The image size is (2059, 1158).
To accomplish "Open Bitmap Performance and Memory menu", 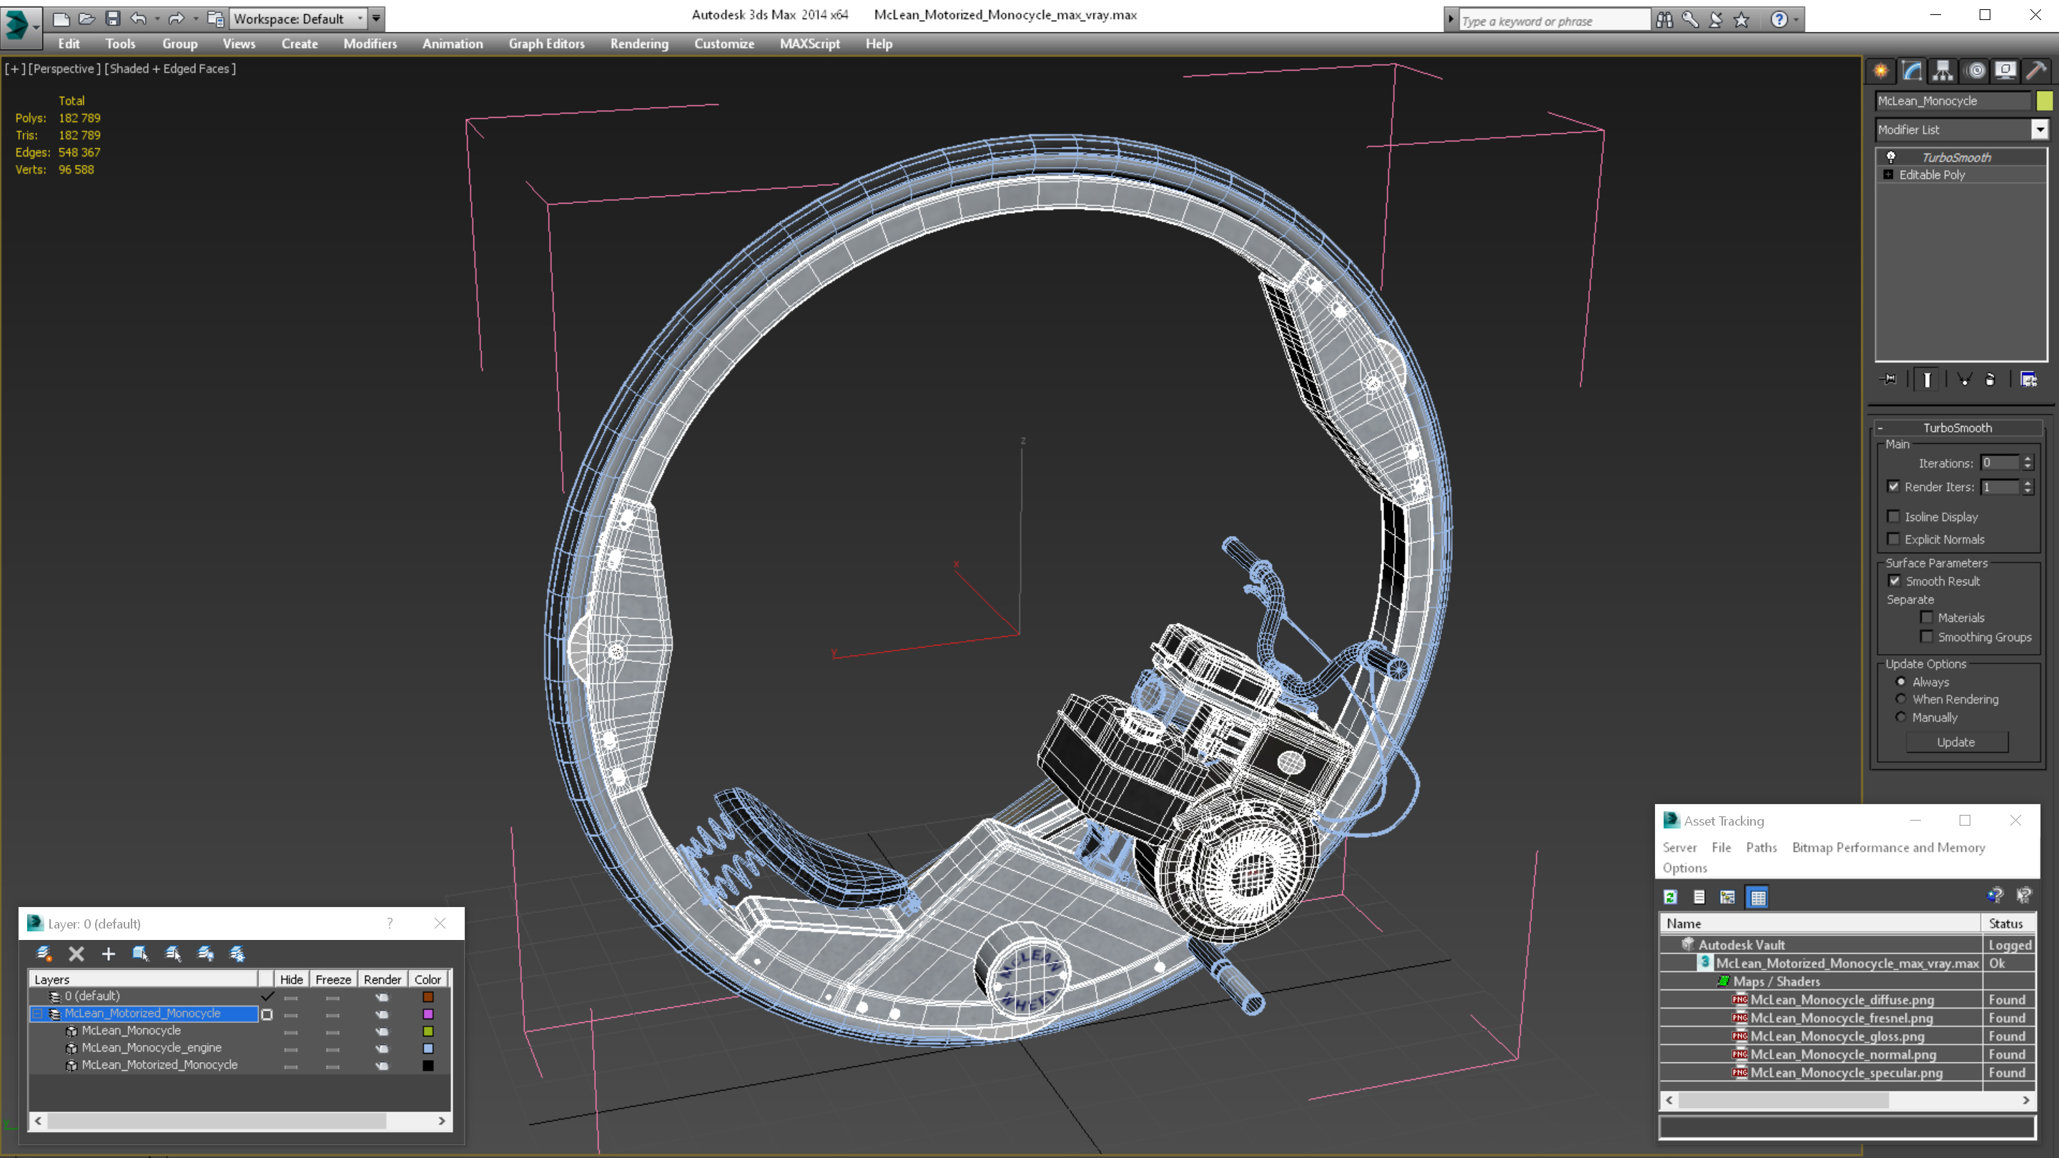I will (1888, 847).
